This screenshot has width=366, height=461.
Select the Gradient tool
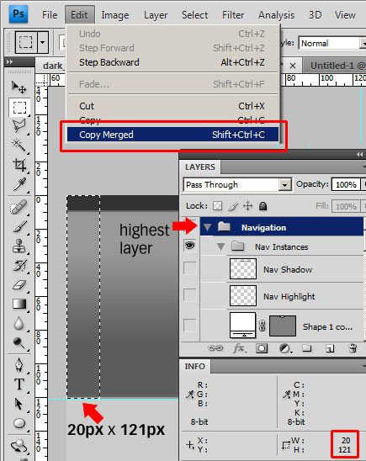tap(19, 304)
